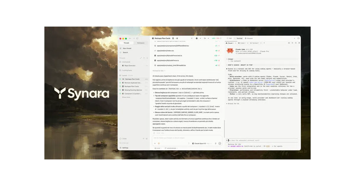Screen dimensions: 355x186
Task: Click the back navigation arrow
Action: pos(130,38)
